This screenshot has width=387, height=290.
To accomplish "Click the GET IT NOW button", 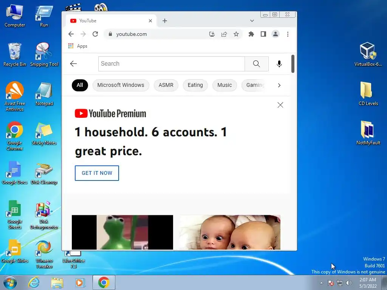I will click(97, 173).
